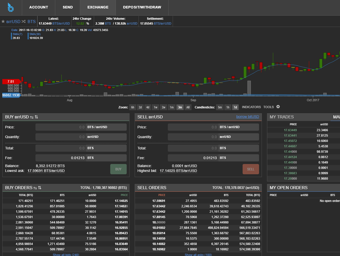Screen dimensions: 340x256
Task: Click lowest ask price 17.59691 link
Action: (46, 171)
